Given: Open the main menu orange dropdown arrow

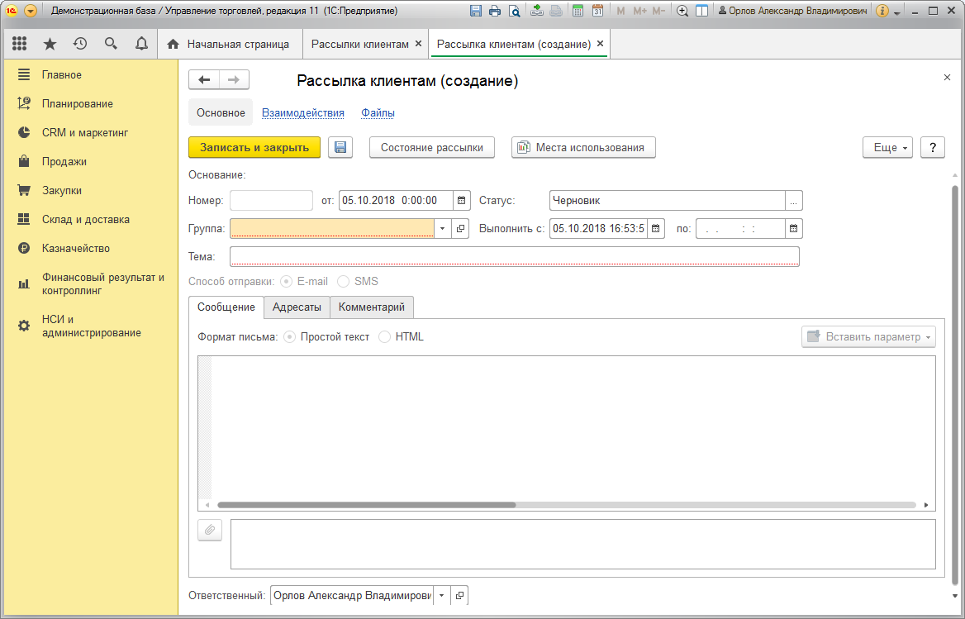Looking at the screenshot, I should coord(31,11).
